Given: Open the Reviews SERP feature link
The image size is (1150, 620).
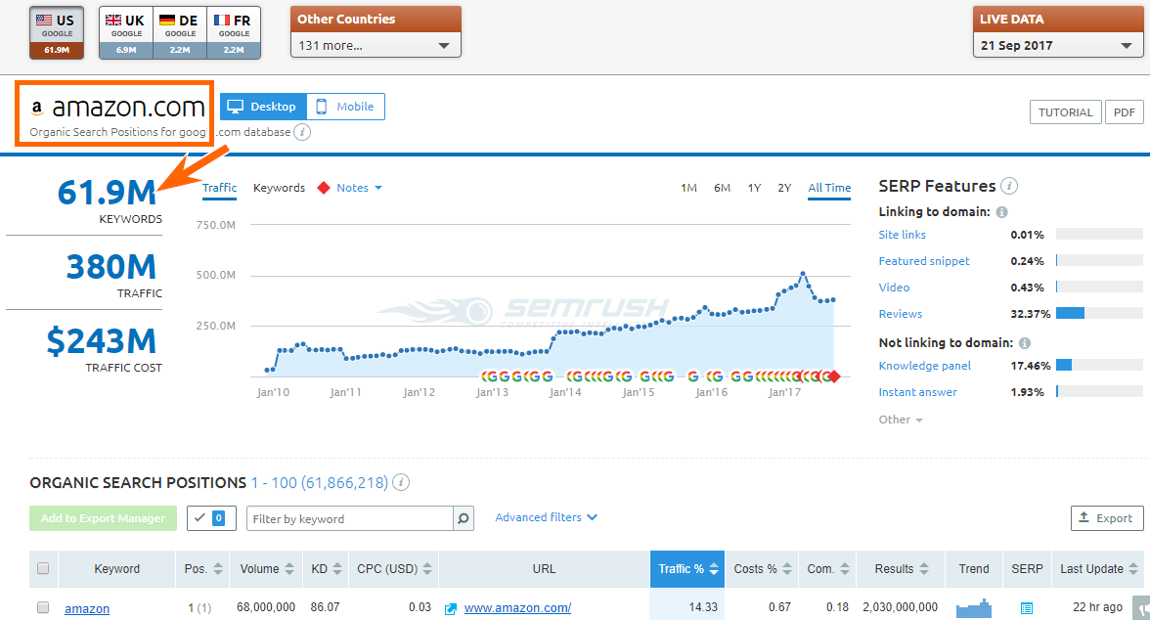Looking at the screenshot, I should point(900,314).
